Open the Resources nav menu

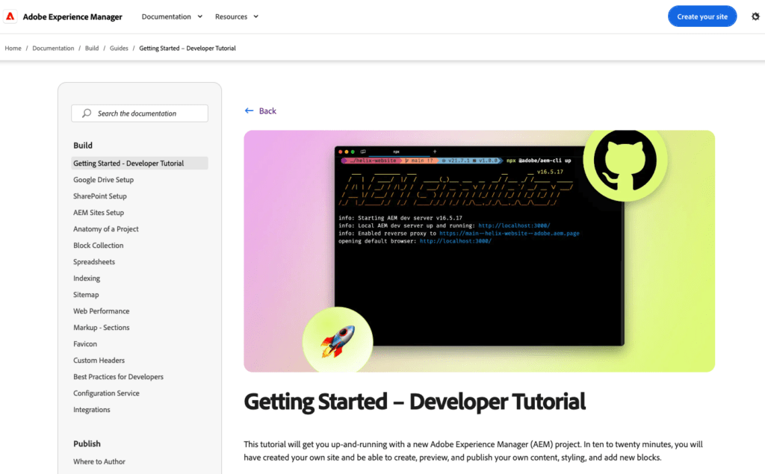point(237,16)
